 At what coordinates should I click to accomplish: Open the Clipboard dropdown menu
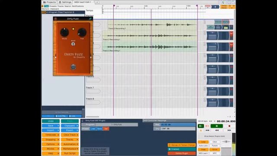(70, 126)
